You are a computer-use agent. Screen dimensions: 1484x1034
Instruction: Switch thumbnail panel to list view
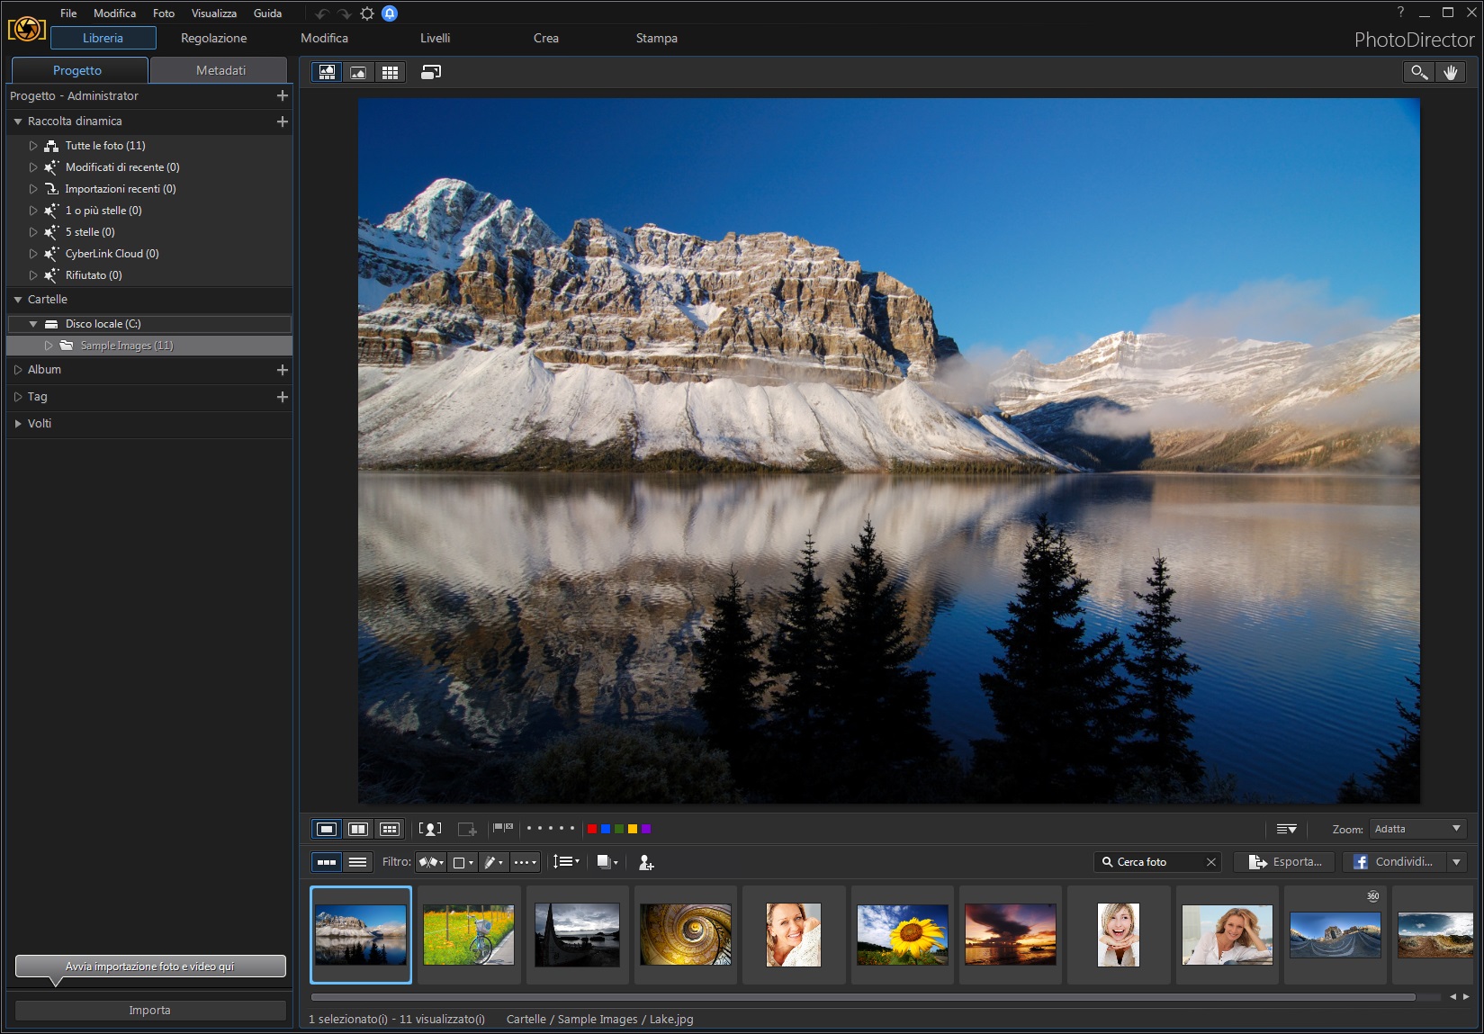tap(357, 862)
